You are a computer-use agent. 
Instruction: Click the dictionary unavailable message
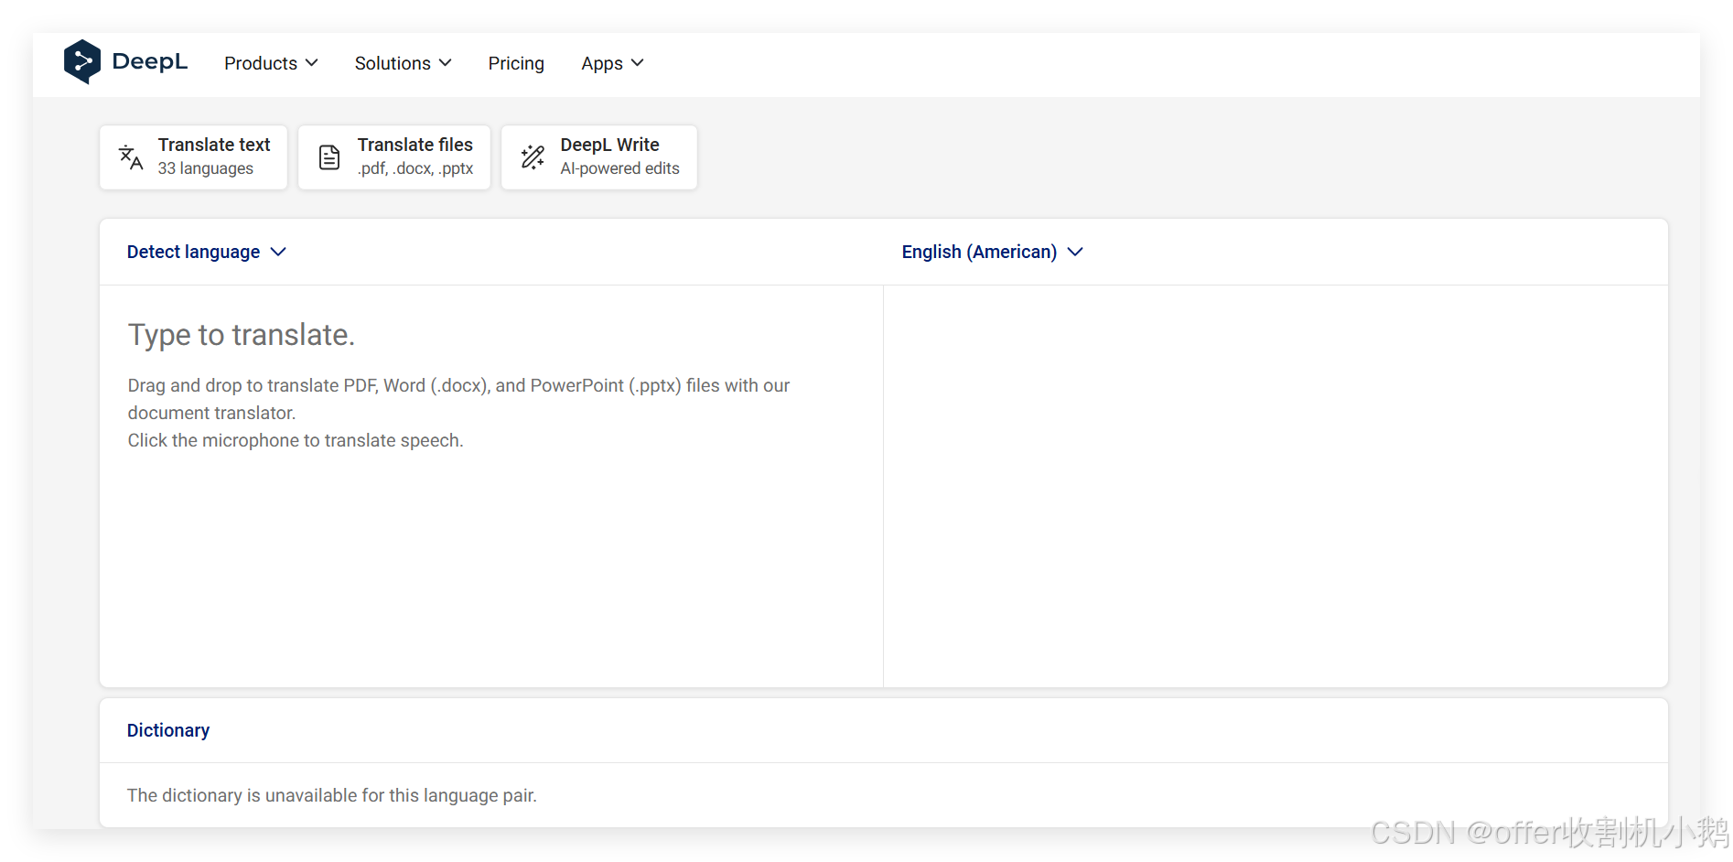[332, 795]
